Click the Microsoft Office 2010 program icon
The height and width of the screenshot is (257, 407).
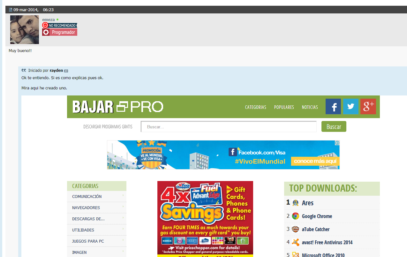coord(296,255)
